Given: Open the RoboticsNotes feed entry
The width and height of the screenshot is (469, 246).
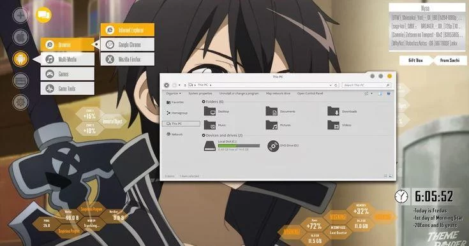Looking at the screenshot, I should coord(425,43).
